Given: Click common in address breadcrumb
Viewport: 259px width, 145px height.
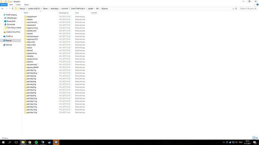Looking at the screenshot, I should [x=65, y=9].
